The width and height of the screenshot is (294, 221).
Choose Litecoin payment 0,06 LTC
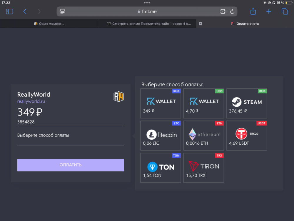click(x=161, y=136)
